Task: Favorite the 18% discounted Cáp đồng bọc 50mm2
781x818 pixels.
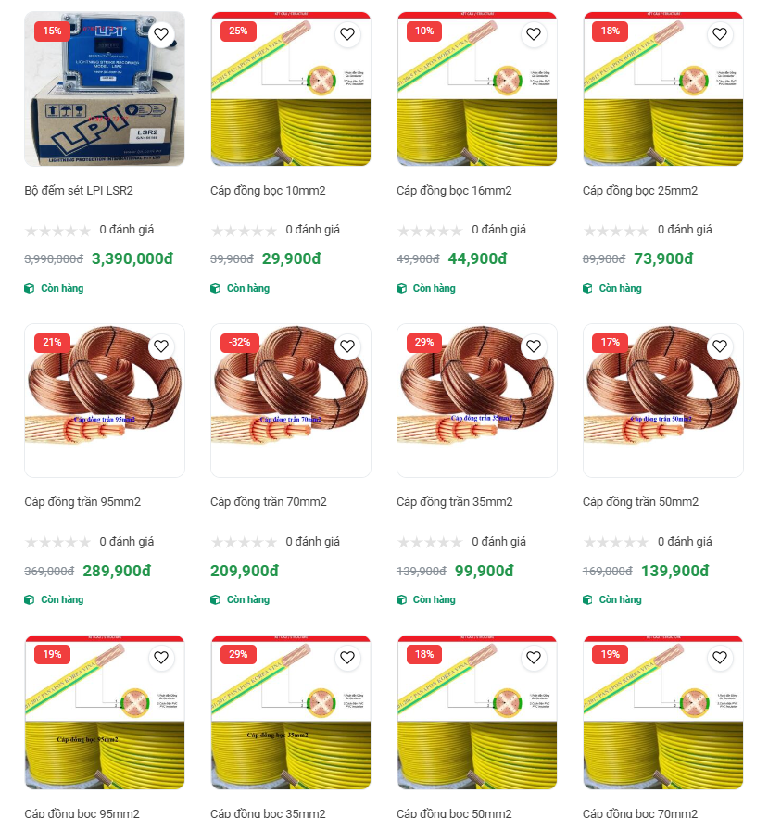Action: [534, 658]
